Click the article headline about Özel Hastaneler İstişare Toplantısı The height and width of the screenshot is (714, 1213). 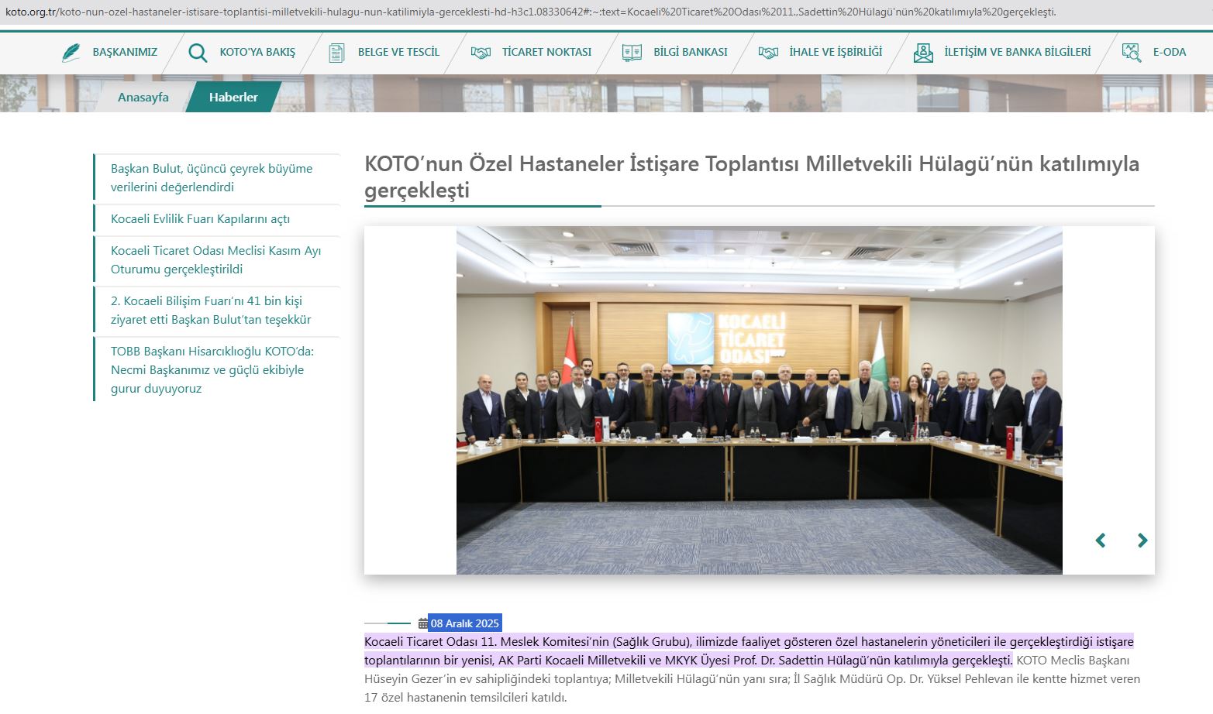752,177
